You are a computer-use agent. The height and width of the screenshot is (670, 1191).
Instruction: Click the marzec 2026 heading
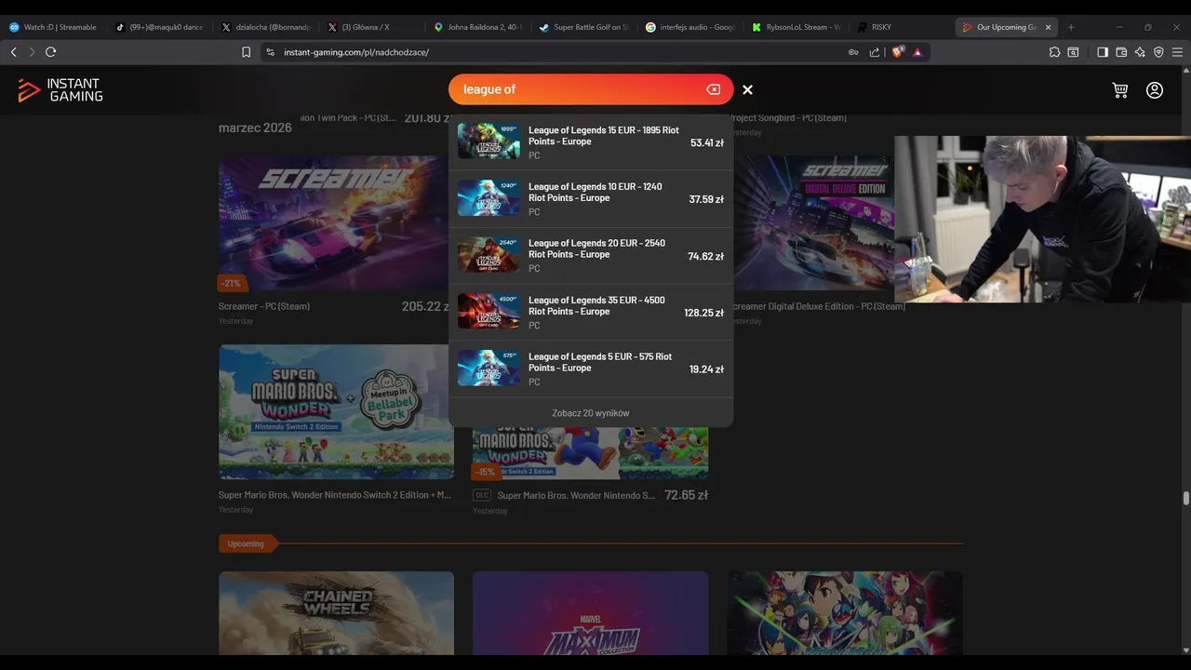[255, 127]
